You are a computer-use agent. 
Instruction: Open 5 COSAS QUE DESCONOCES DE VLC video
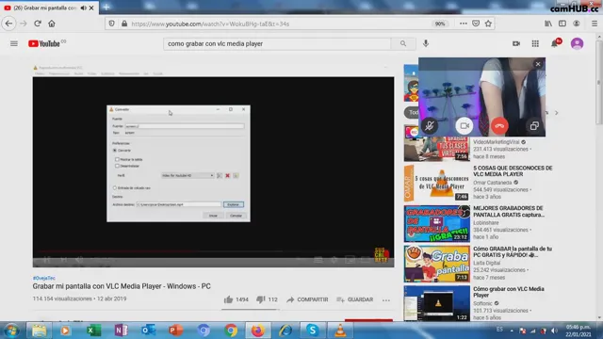[x=513, y=171]
